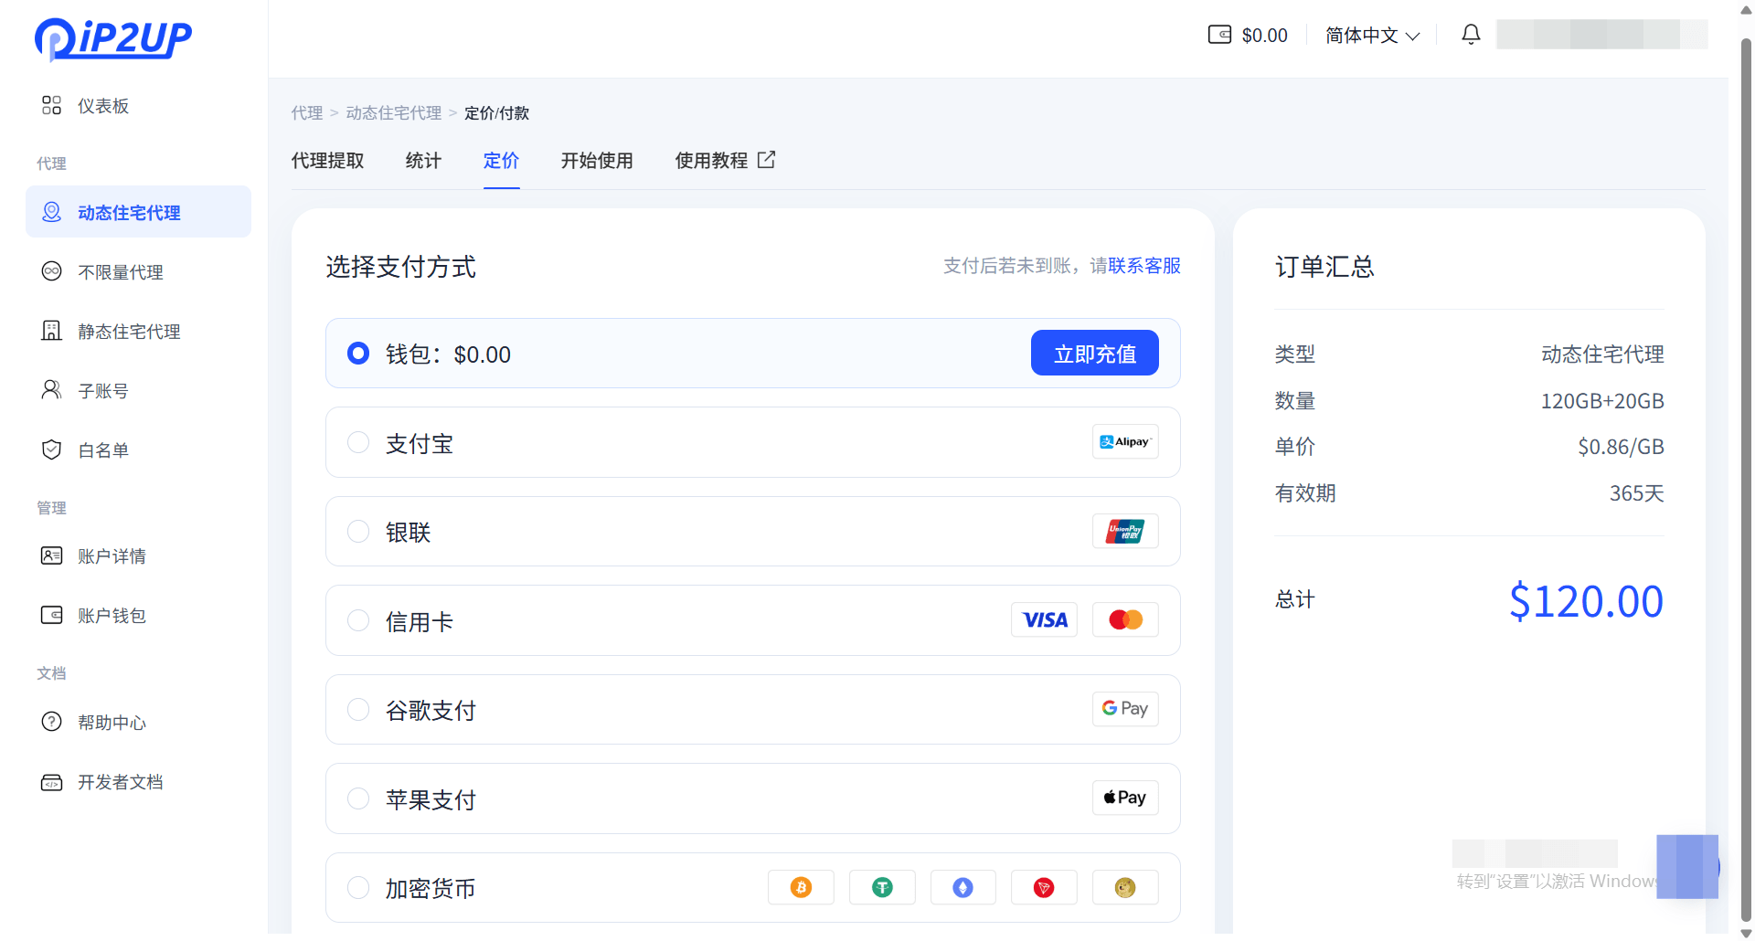Click the Tron icon

pyautogui.click(x=1044, y=887)
